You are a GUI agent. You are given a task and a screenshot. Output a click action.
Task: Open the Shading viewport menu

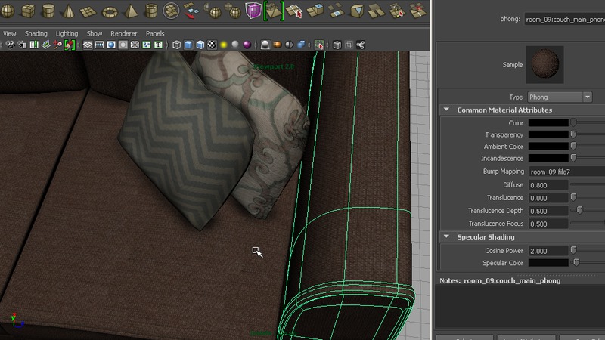36,34
